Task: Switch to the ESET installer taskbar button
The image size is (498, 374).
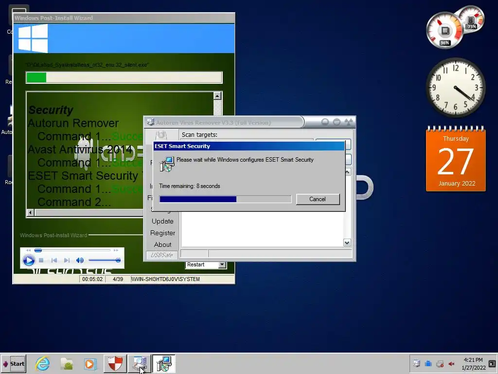Action: coord(163,363)
